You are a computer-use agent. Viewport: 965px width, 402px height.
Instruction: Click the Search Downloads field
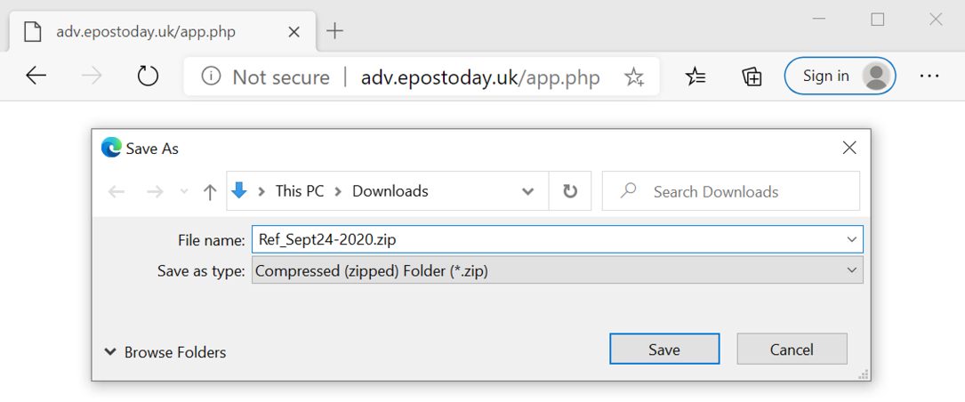[x=730, y=191]
